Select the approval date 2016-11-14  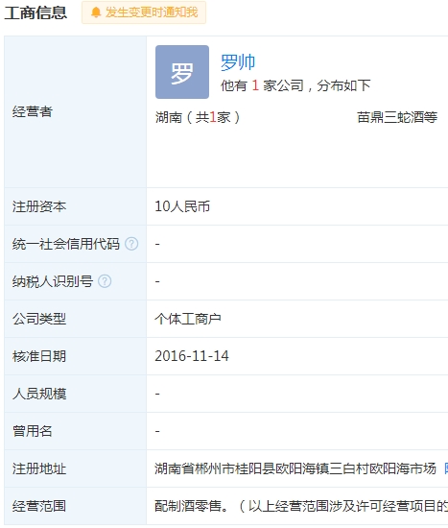[192, 356]
